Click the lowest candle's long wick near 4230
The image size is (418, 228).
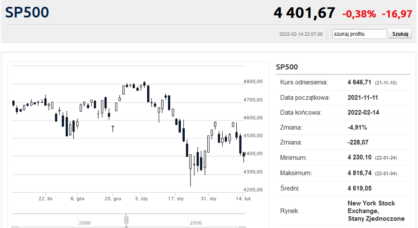pyautogui.click(x=190, y=178)
